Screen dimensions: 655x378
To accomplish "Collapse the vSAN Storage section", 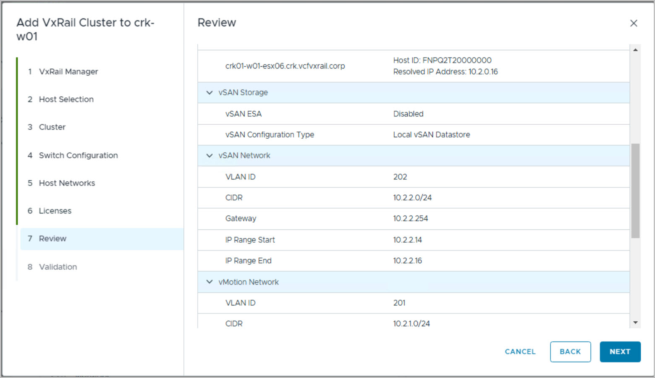I will tap(210, 92).
